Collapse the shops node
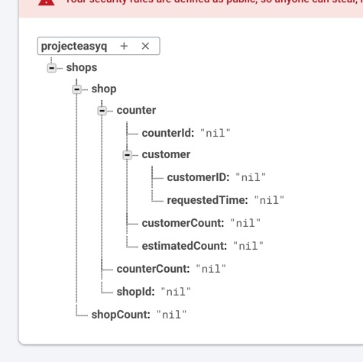The height and width of the screenshot is (362, 363). (52, 68)
